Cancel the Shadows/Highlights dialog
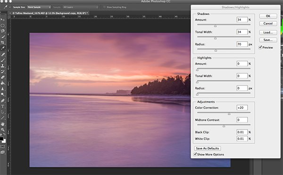 pos(268,24)
